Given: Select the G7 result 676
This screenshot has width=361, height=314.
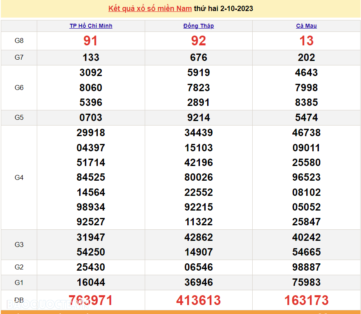Looking at the screenshot, I should click(199, 58).
